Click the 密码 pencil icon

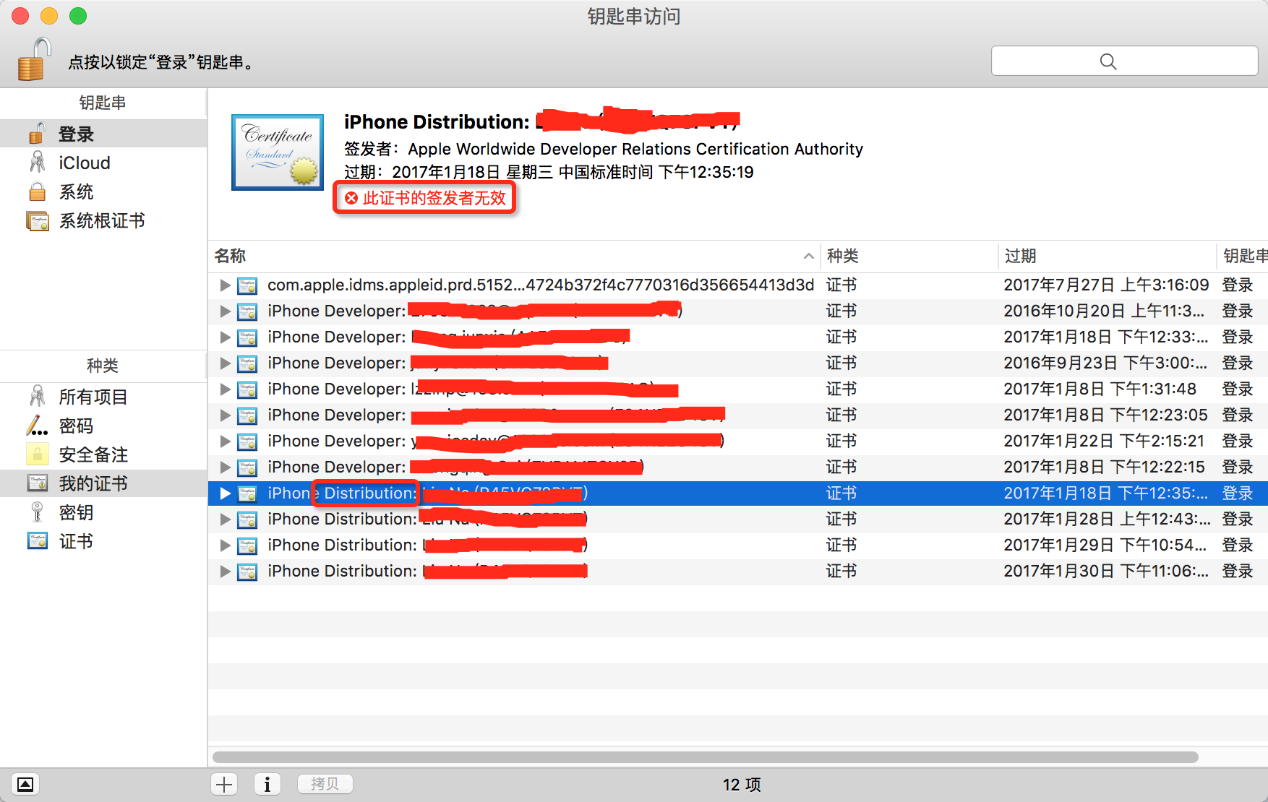pyautogui.click(x=37, y=426)
